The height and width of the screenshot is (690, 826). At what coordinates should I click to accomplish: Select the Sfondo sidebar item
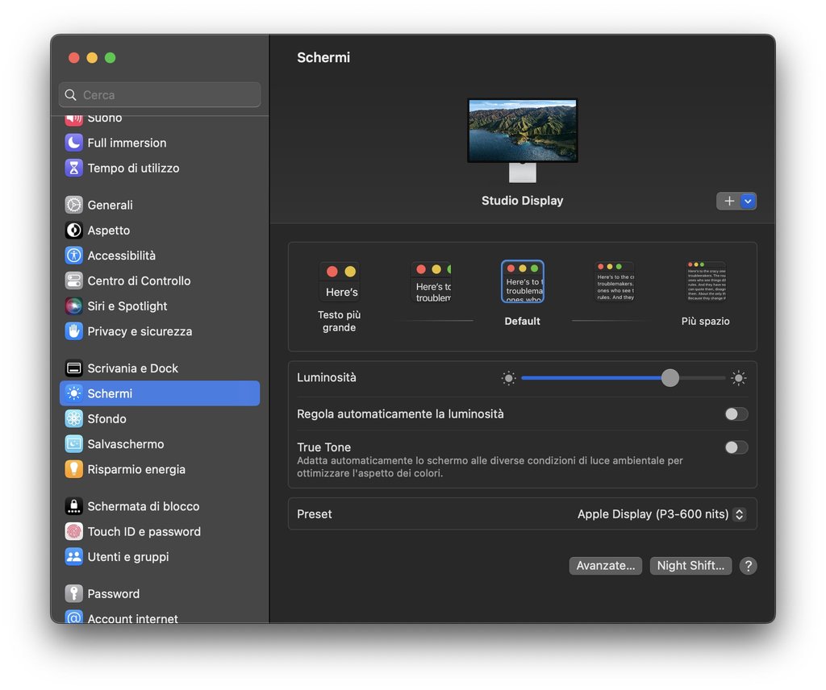click(160, 418)
